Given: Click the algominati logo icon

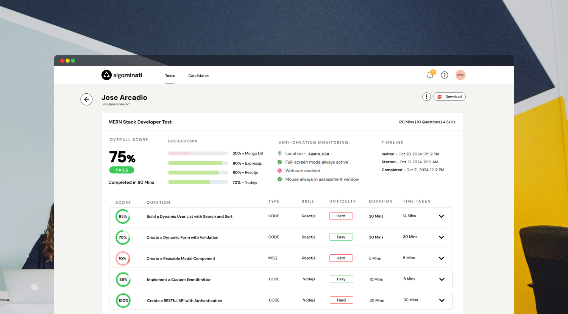Looking at the screenshot, I should [x=106, y=75].
